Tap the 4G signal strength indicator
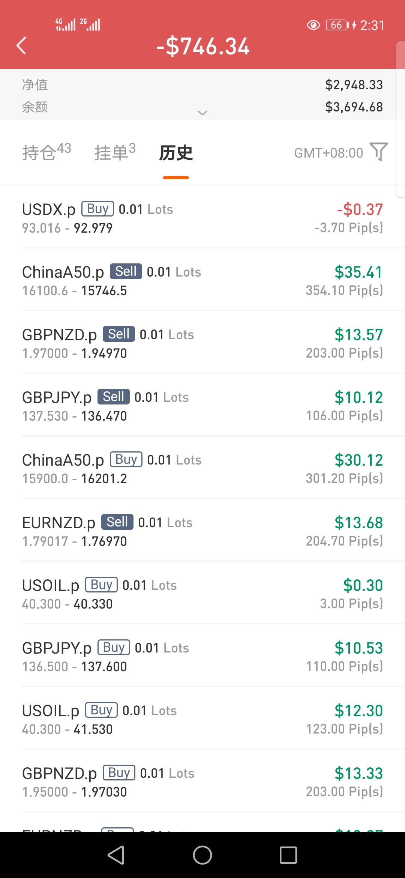405x878 pixels. (x=66, y=24)
